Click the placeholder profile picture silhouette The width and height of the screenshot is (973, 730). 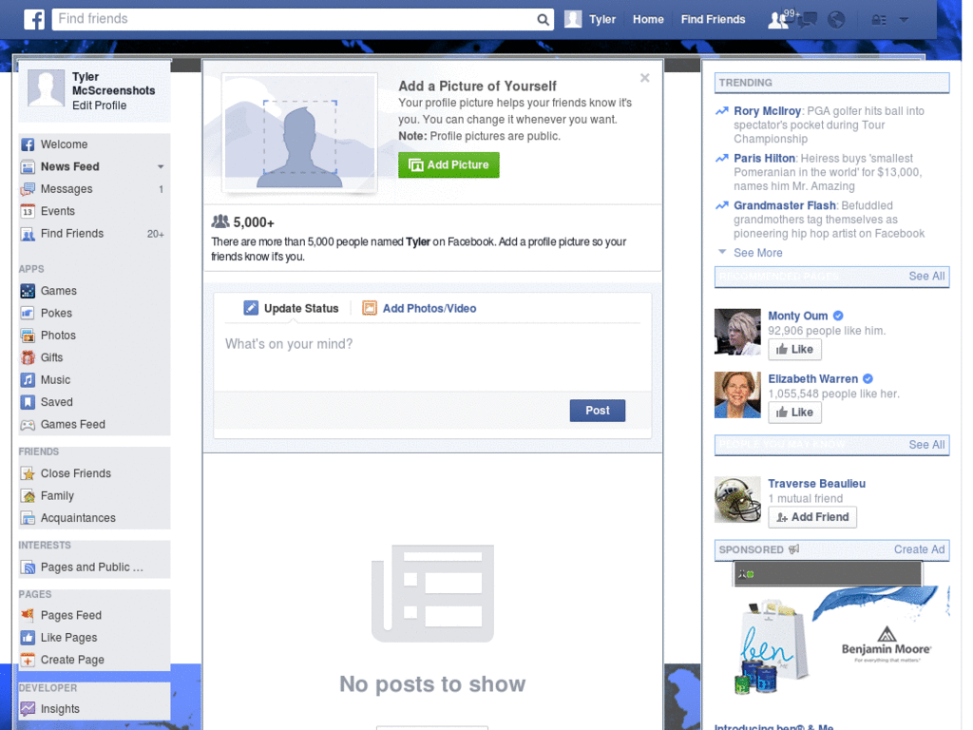point(299,132)
